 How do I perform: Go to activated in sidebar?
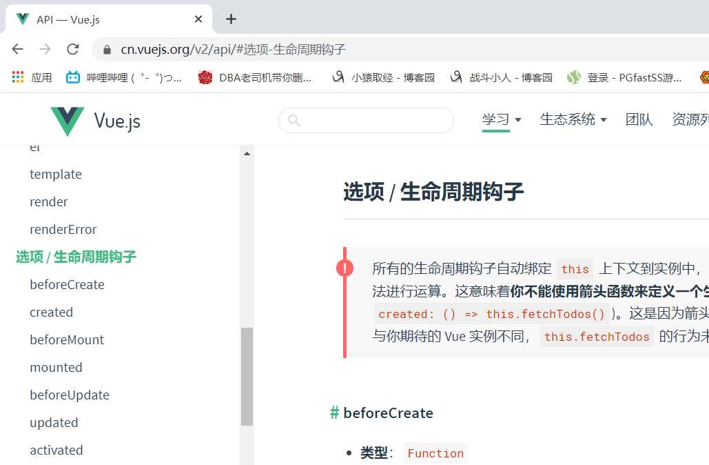click(x=56, y=451)
